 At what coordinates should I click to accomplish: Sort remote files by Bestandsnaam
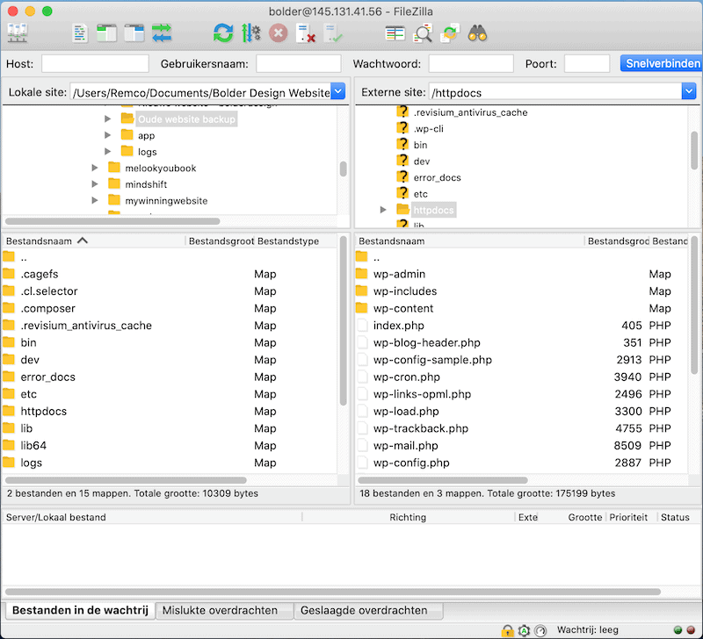pos(388,240)
